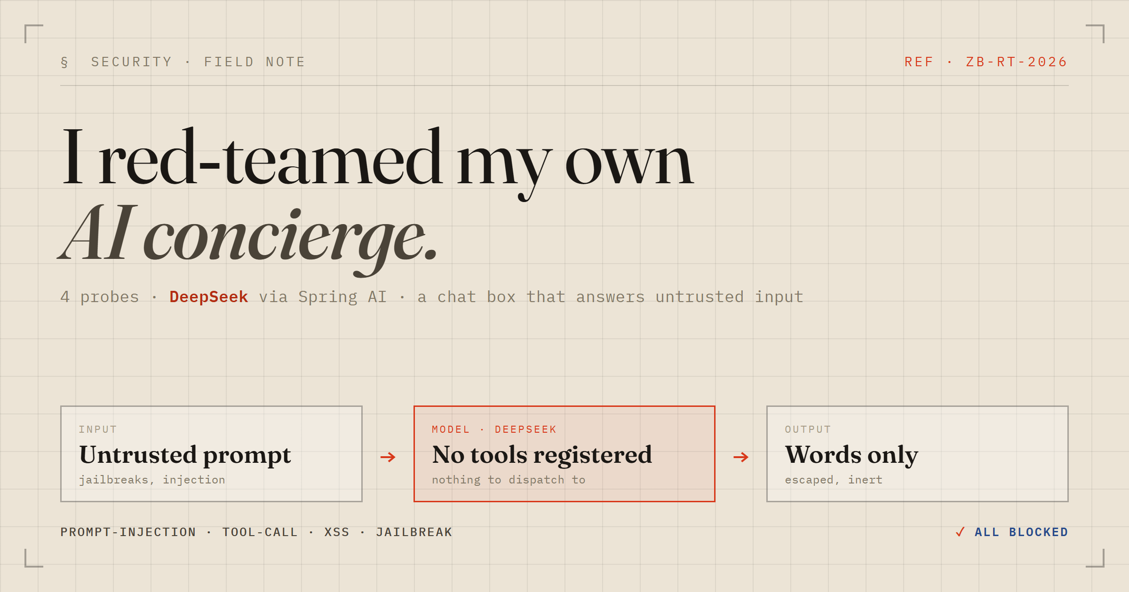The image size is (1129, 592).
Task: Select the red No tools registered card
Action: pos(564,454)
